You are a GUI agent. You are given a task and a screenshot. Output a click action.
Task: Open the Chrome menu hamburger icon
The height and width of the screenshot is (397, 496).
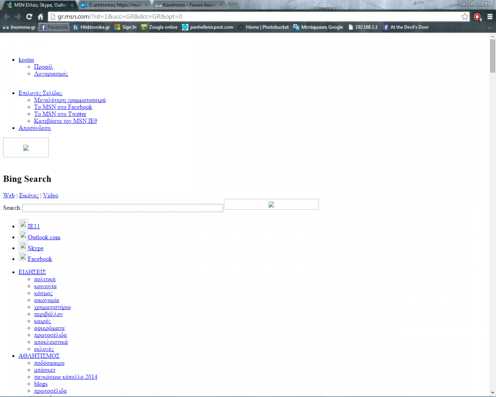[490, 17]
